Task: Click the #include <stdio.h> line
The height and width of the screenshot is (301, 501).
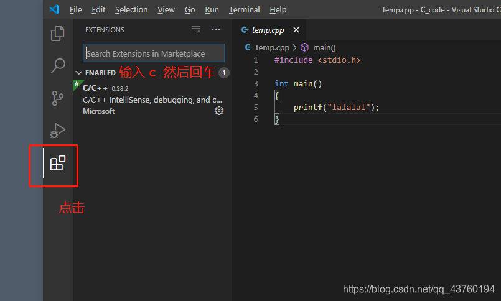Action: pyautogui.click(x=317, y=60)
